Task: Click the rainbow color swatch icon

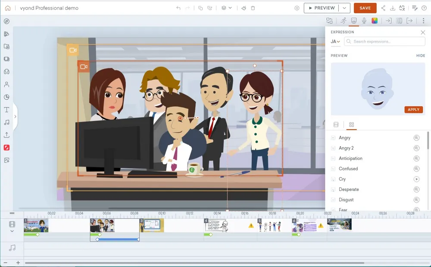Action: [375, 21]
